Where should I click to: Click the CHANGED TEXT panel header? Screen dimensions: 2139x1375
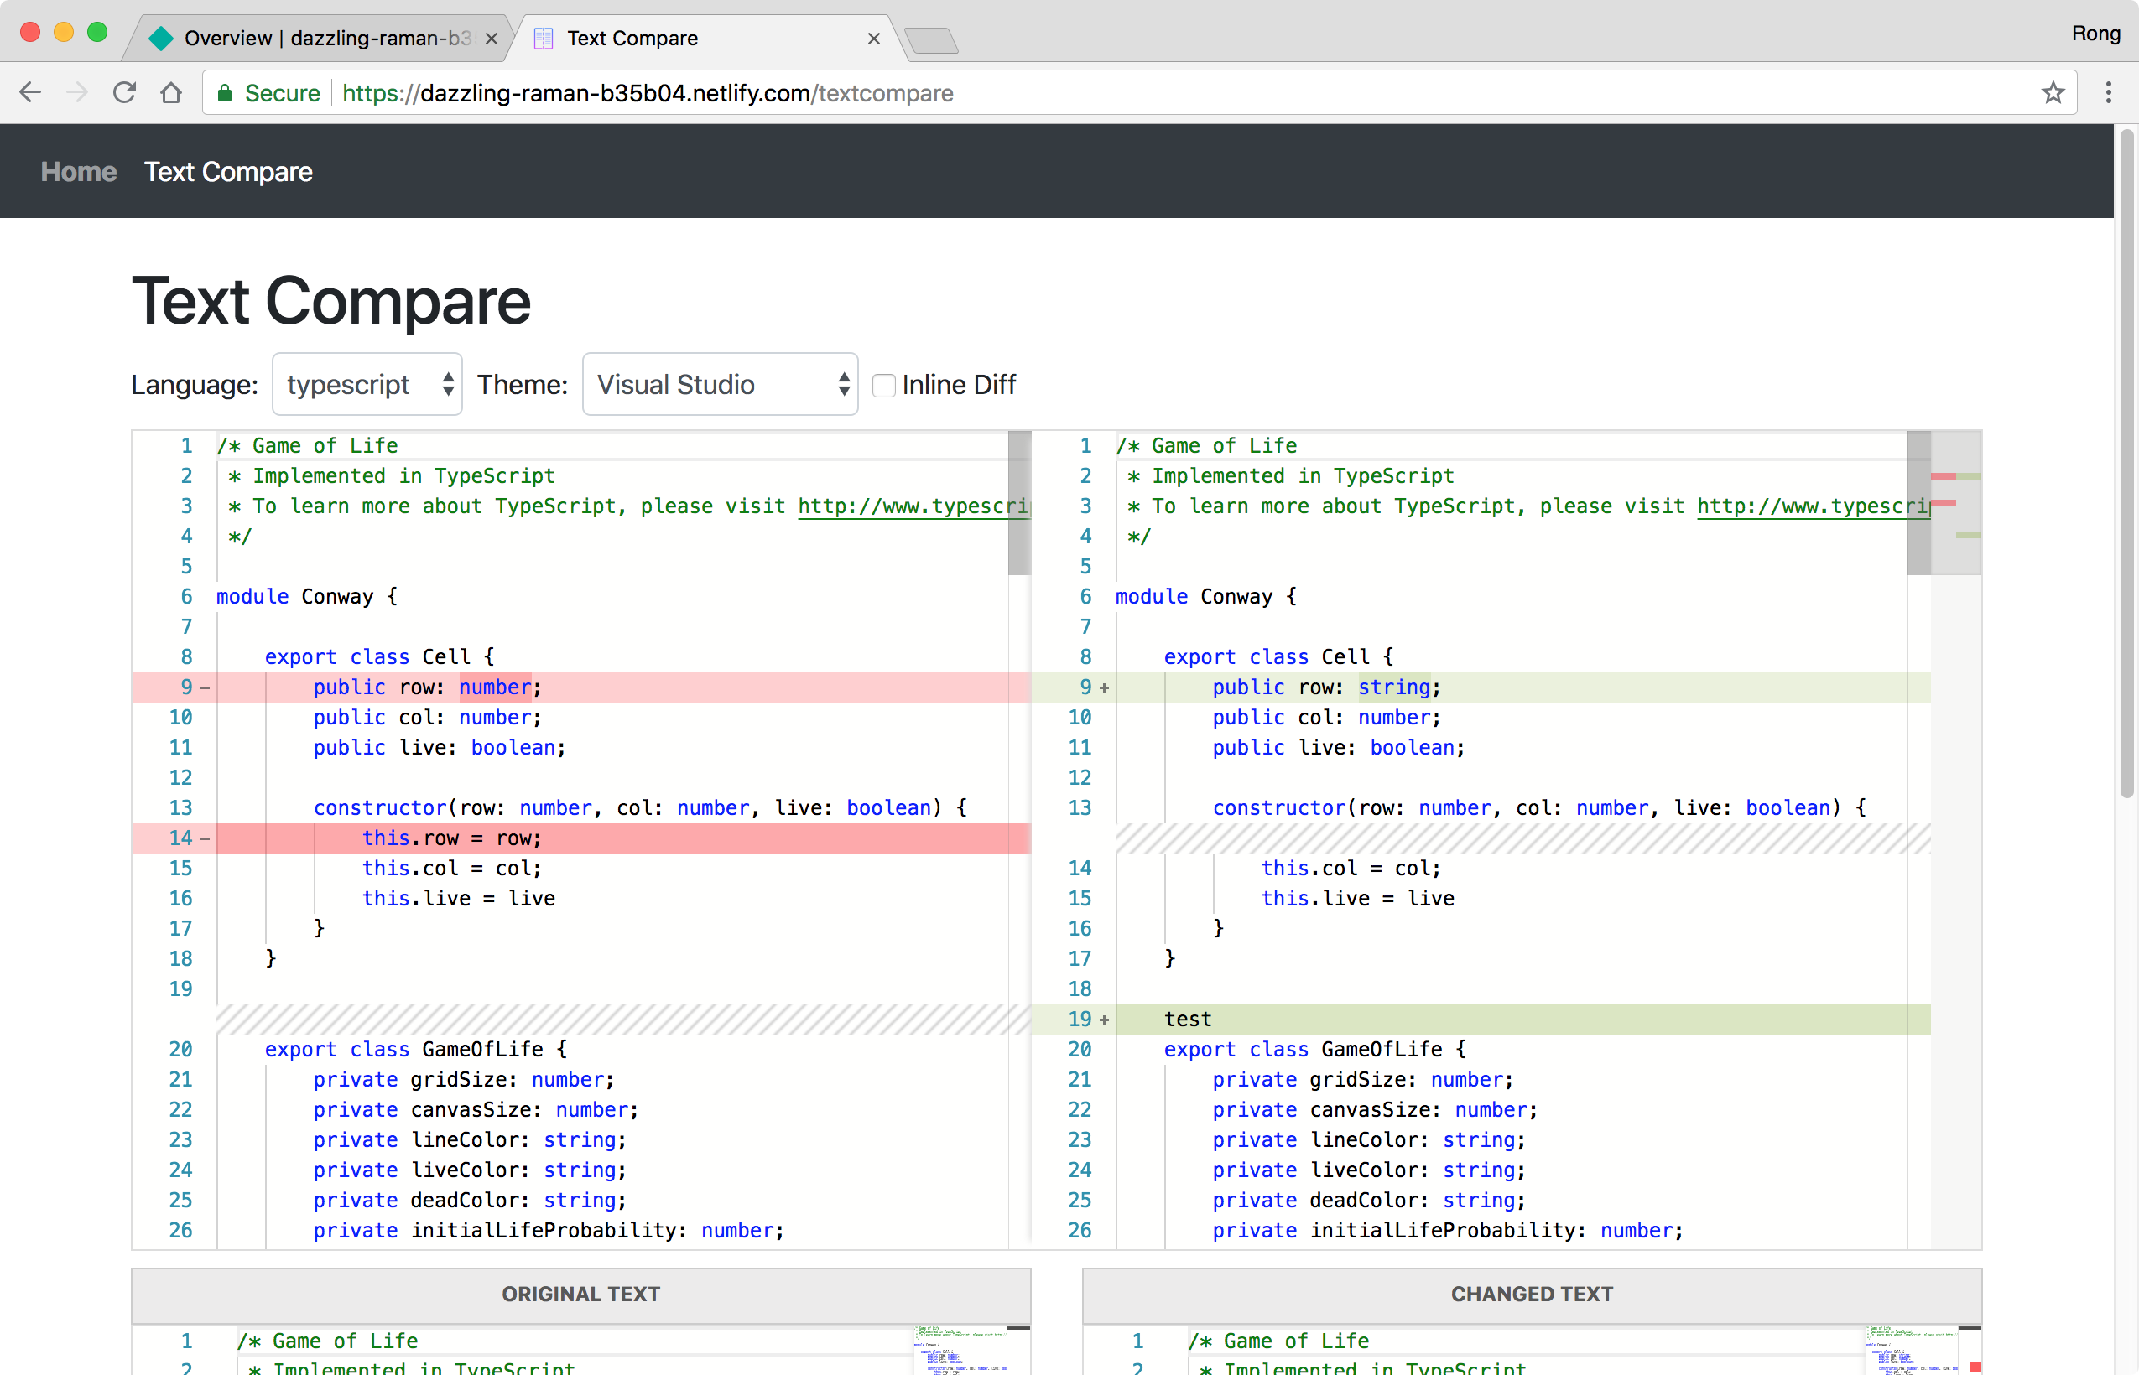[1532, 1295]
